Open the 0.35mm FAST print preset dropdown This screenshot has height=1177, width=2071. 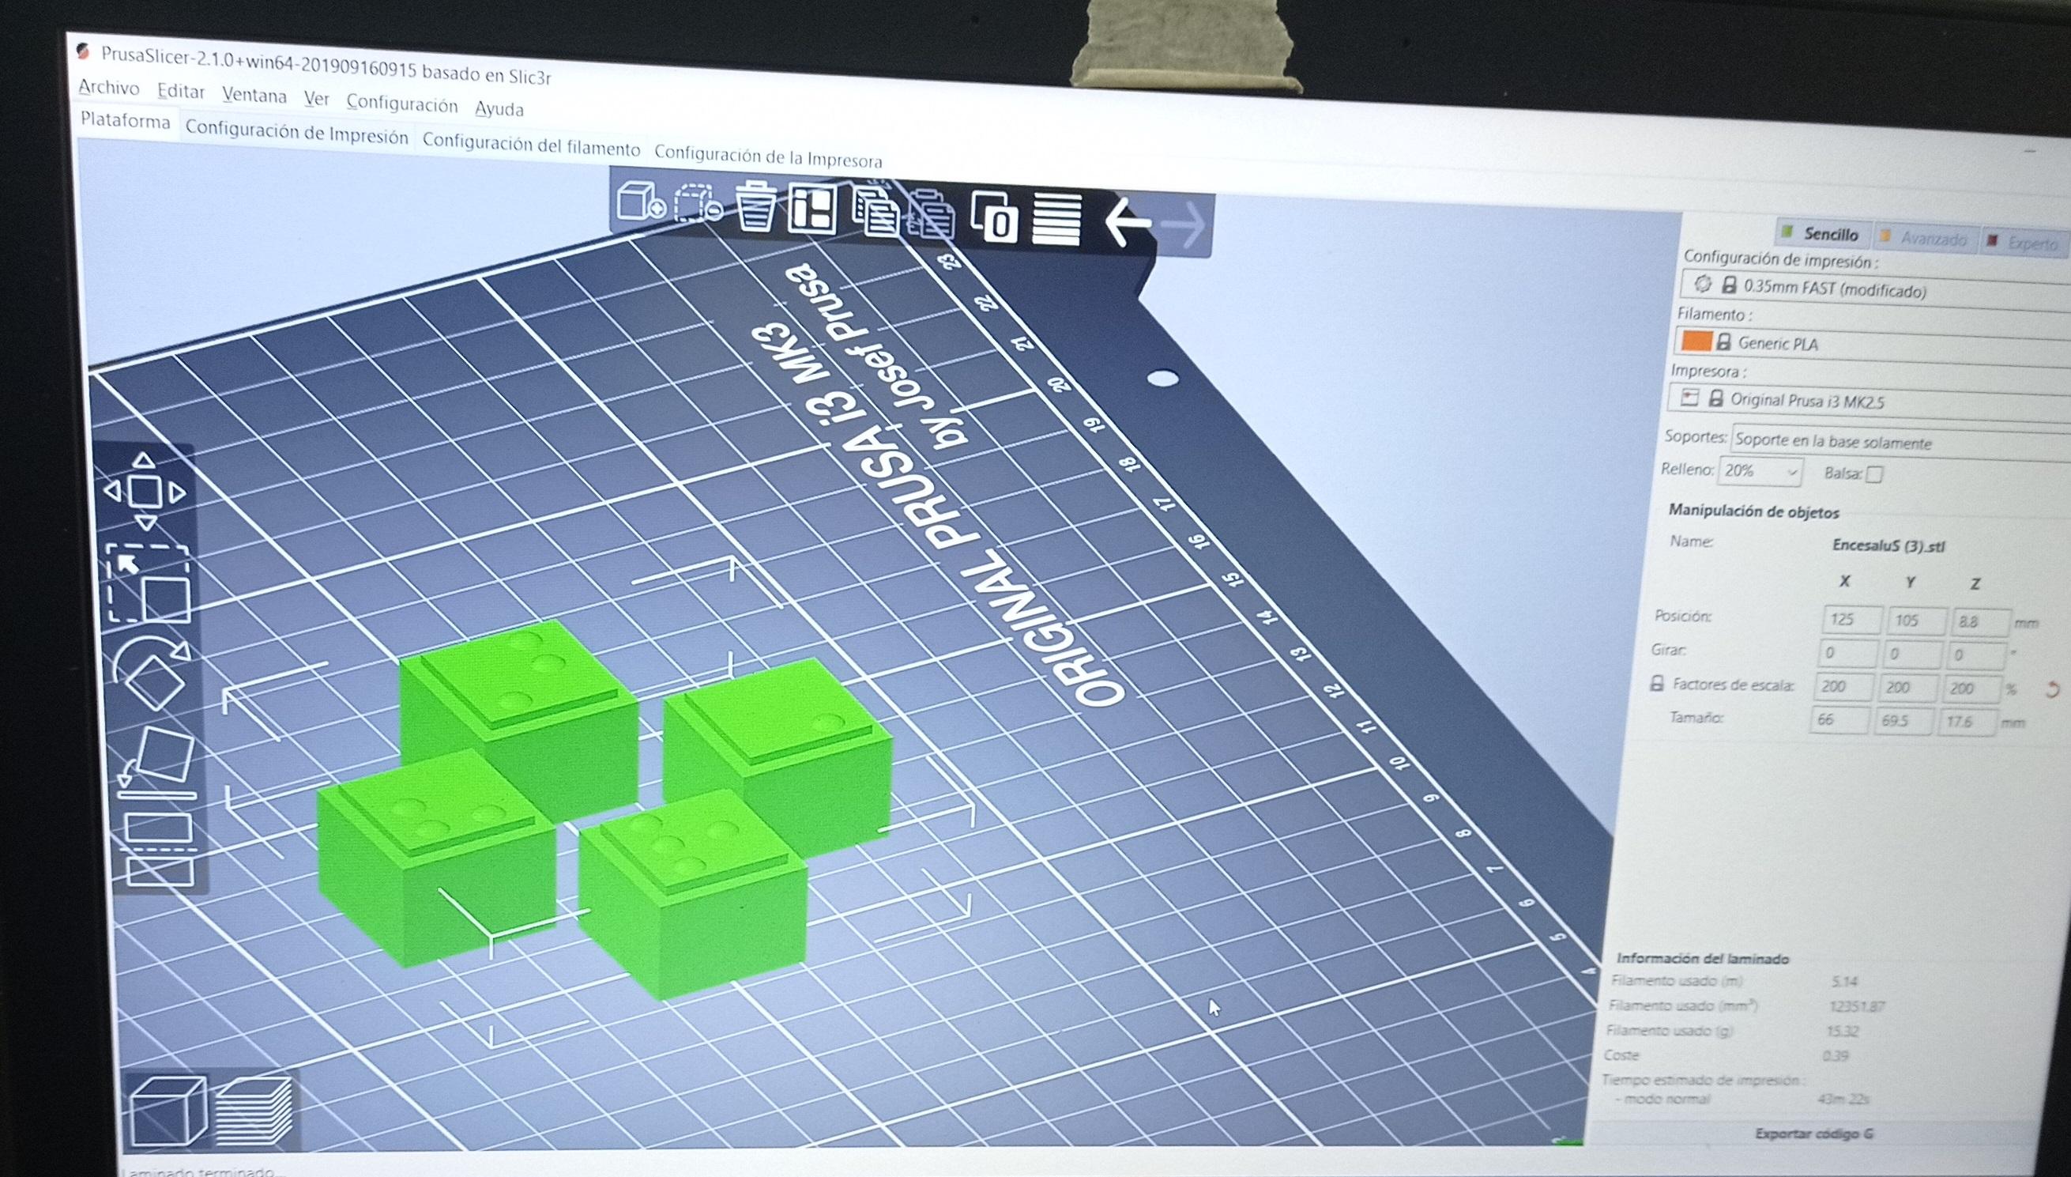[1875, 288]
